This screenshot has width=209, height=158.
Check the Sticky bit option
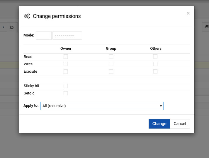coord(66,86)
